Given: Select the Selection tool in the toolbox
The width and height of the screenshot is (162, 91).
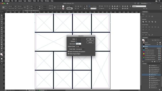Looking at the screenshot, I should pyautogui.click(x=2, y=13).
